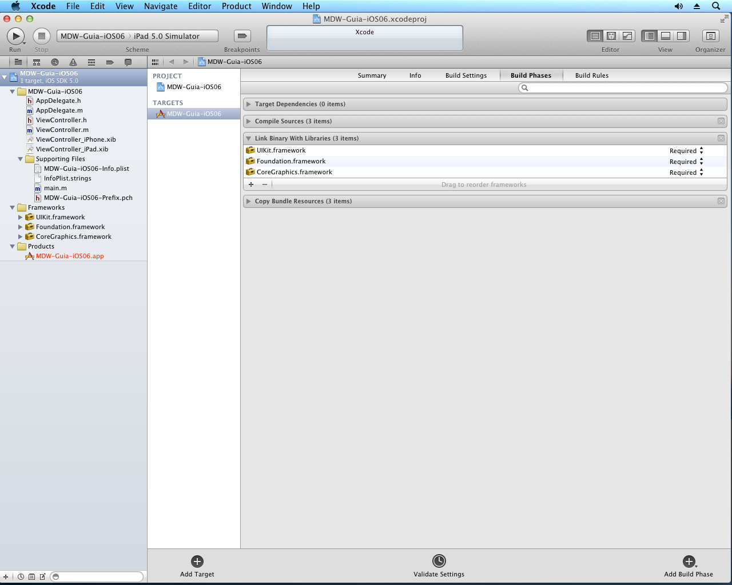Change CoreGraphics.framework Required setting
The width and height of the screenshot is (732, 585).
686,173
